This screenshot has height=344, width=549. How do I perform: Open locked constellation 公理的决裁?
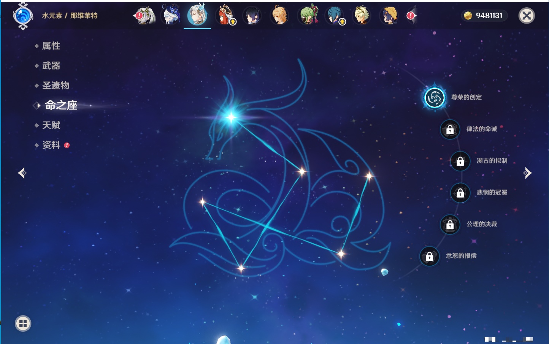pyautogui.click(x=450, y=225)
